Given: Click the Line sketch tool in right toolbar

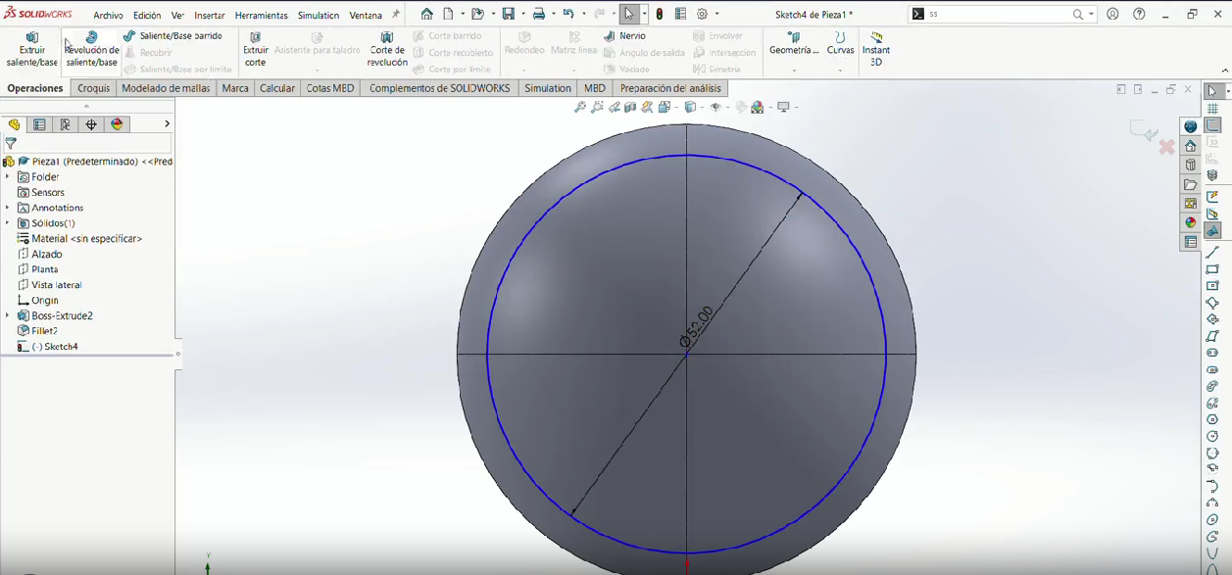Looking at the screenshot, I should [1212, 252].
